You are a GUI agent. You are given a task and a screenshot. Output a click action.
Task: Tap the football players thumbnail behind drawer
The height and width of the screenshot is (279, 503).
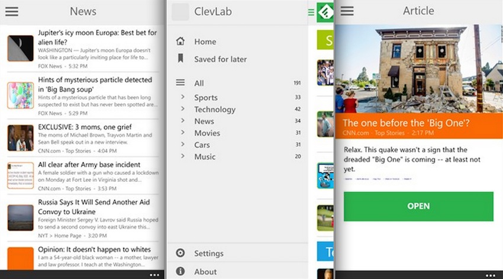click(325, 72)
